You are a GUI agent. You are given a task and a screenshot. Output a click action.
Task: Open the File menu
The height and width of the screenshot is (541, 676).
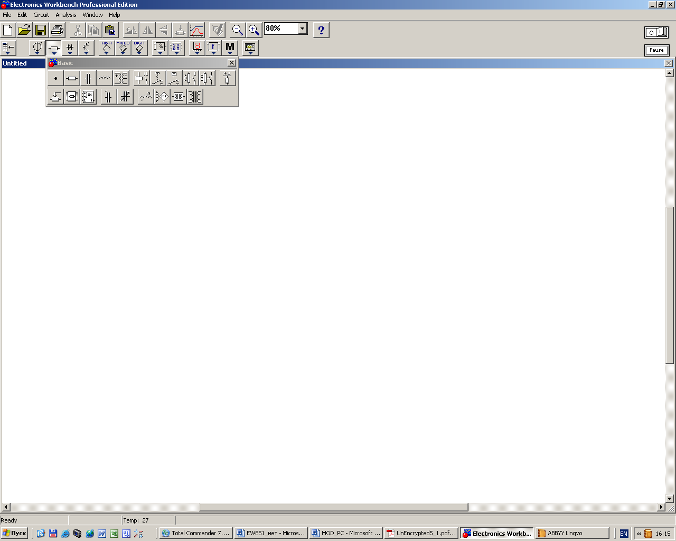(x=7, y=15)
